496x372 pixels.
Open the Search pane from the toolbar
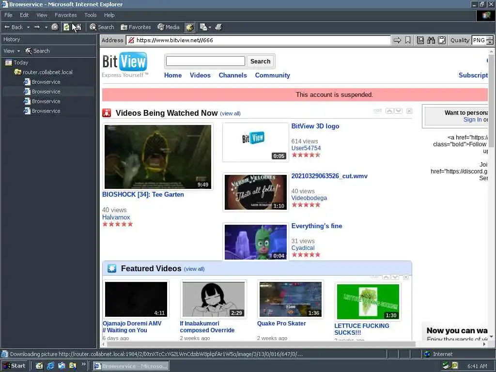[x=102, y=27]
